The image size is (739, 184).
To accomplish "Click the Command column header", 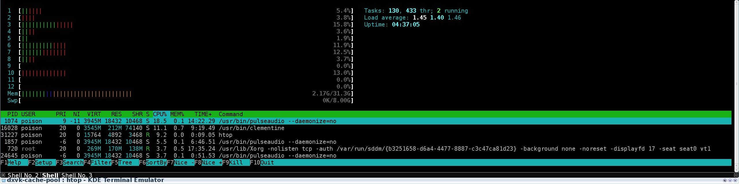I will coord(231,114).
